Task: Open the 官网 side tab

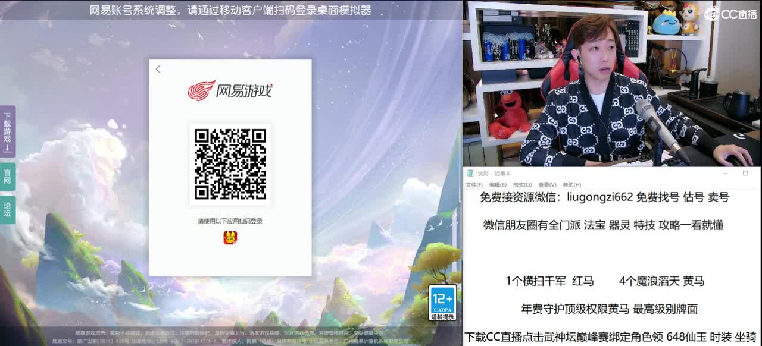Action: [8, 177]
